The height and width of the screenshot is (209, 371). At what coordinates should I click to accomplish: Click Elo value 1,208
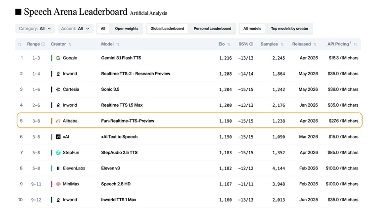226,74
